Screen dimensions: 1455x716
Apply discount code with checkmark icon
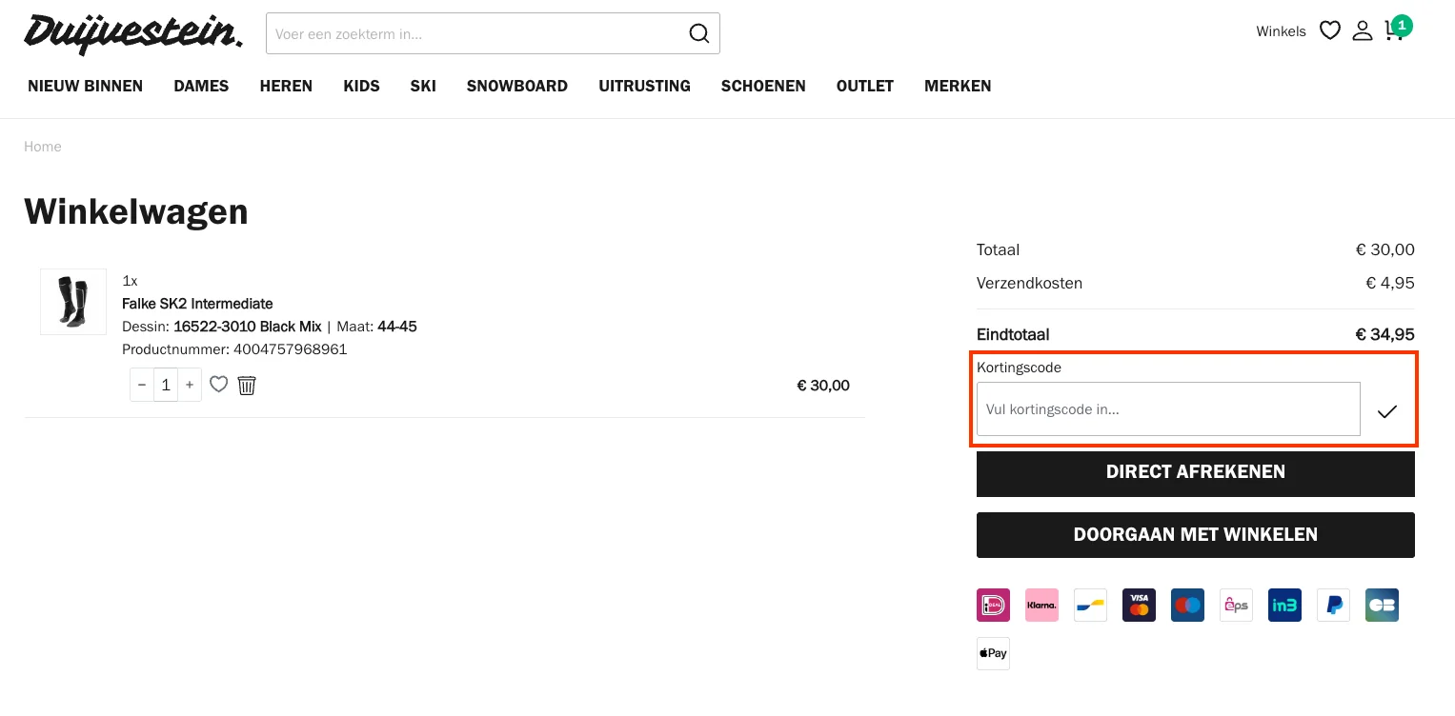(x=1386, y=410)
